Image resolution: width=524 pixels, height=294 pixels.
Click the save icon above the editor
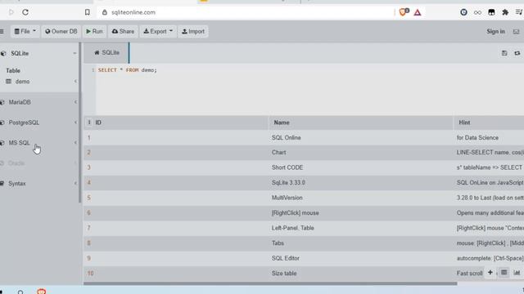(504, 53)
